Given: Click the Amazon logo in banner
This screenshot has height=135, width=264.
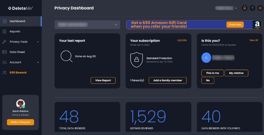Looking at the screenshot, I should click(257, 25).
